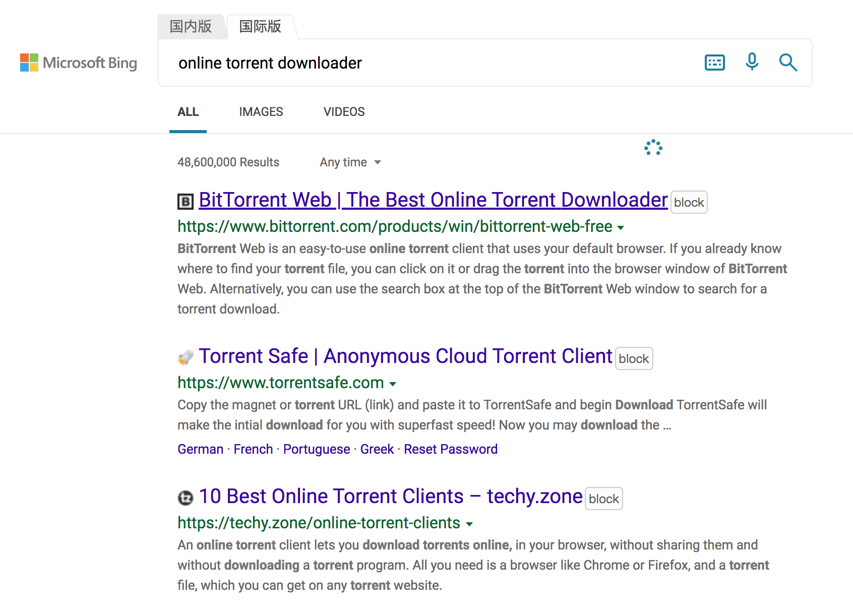Open the Portuguese sublink
The width and height of the screenshot is (853, 613).
pyautogui.click(x=317, y=449)
